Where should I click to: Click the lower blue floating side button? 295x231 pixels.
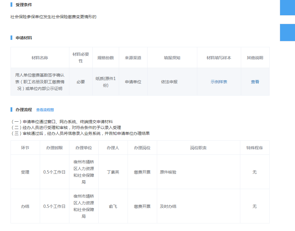click(287, 32)
